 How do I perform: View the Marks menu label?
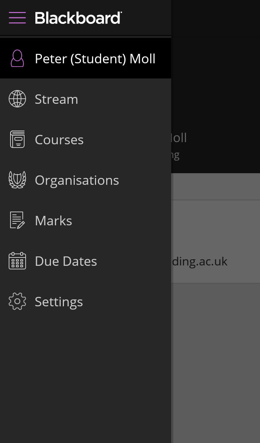(53, 221)
